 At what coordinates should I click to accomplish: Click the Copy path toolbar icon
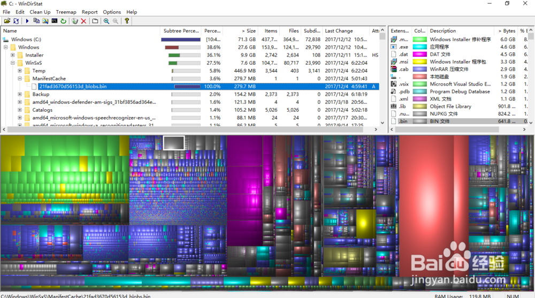tap(36, 21)
